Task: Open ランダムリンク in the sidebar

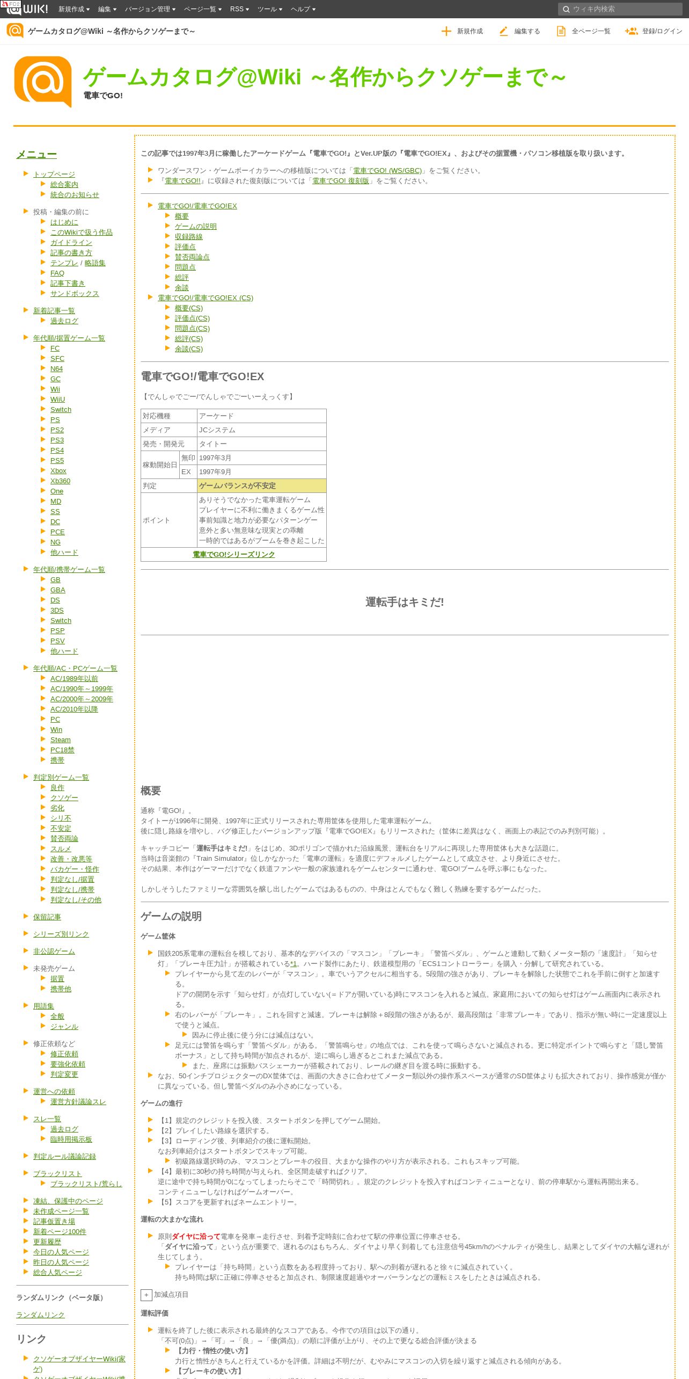Action: coord(40,1315)
